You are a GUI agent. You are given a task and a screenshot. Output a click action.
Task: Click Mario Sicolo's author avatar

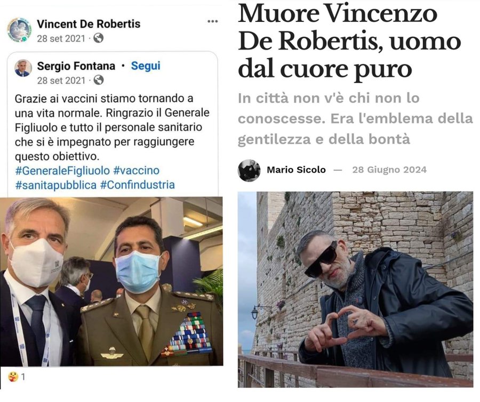click(249, 170)
